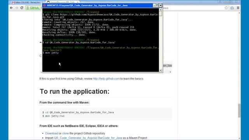Viewport: 249px width, 140px height.
Task: Click 'Checking connectivity... done.' in terminal
Action: [x=64, y=35]
